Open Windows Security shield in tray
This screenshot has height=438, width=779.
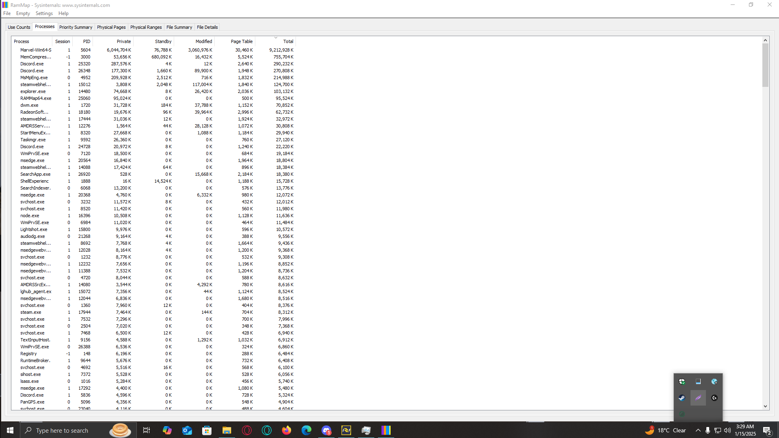coord(682,382)
